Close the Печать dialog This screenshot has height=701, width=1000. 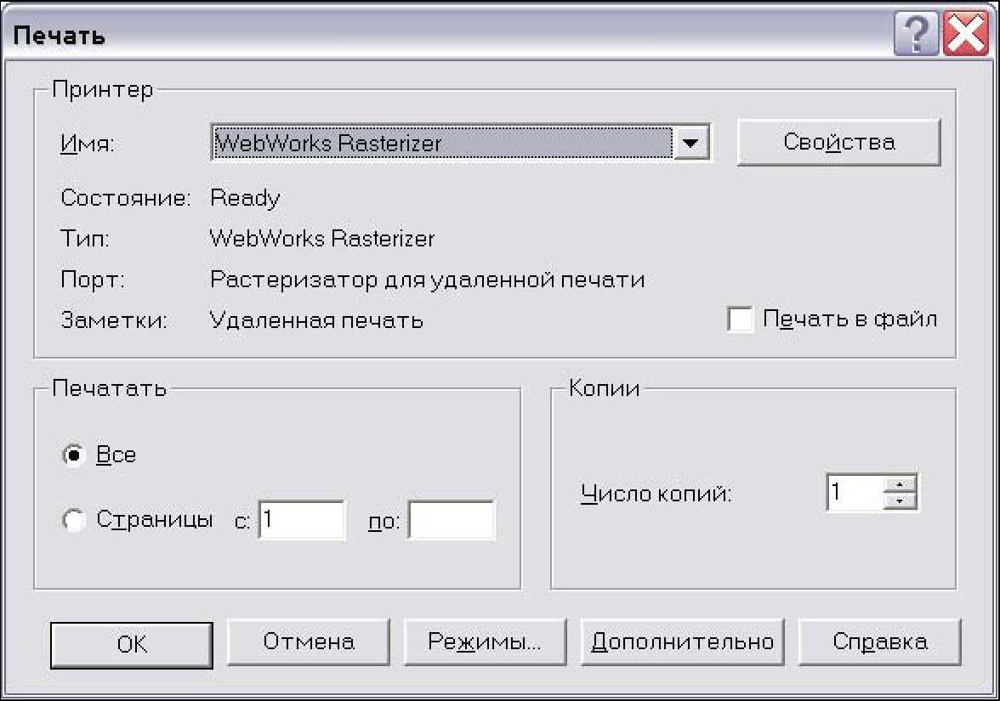965,37
